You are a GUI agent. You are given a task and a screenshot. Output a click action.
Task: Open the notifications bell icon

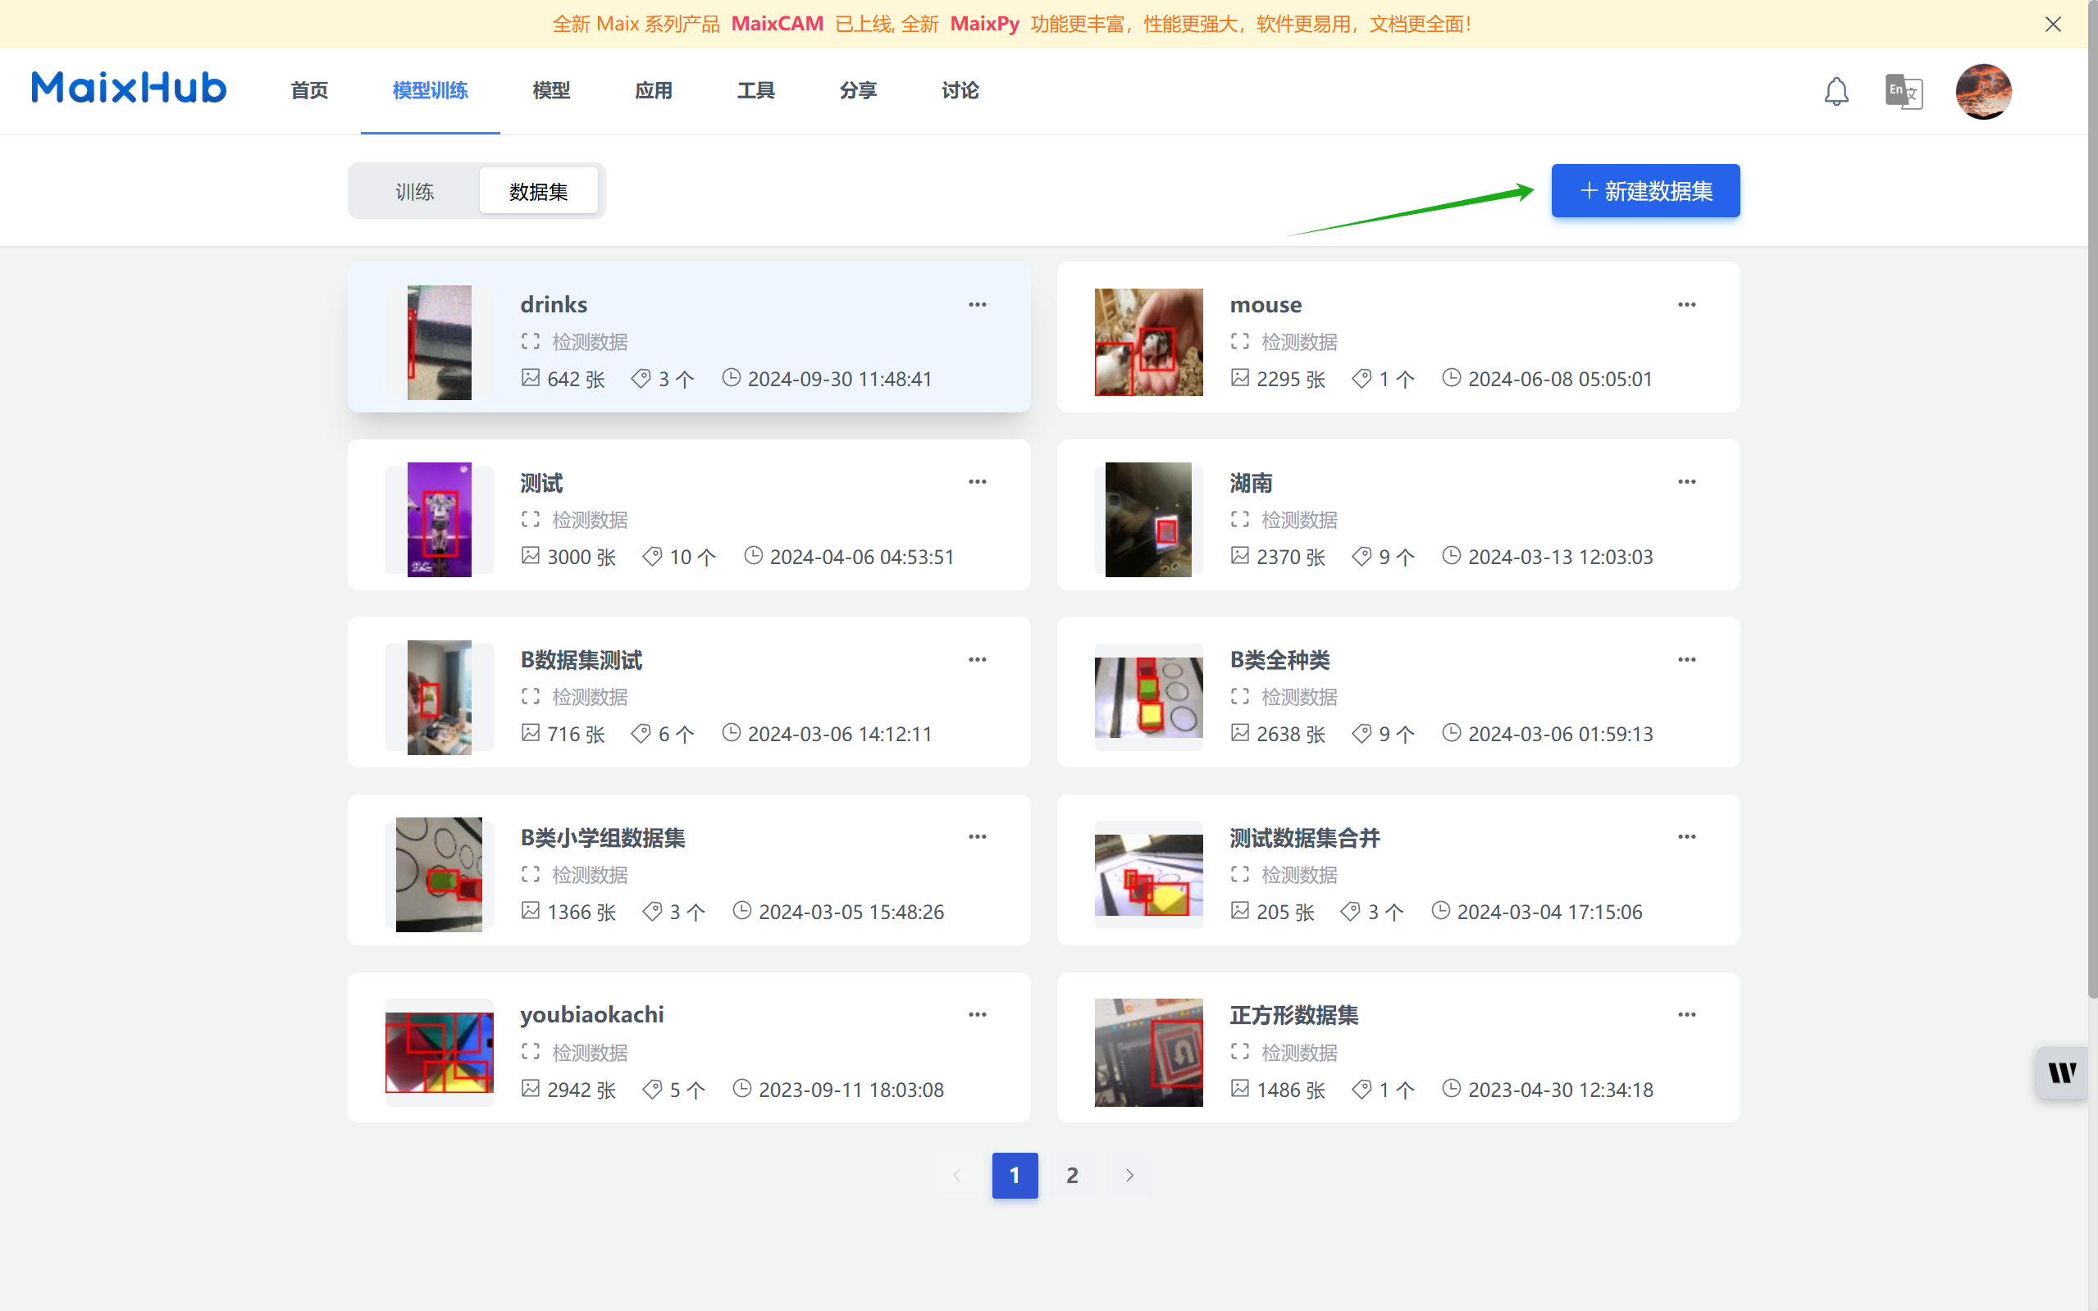[1836, 91]
